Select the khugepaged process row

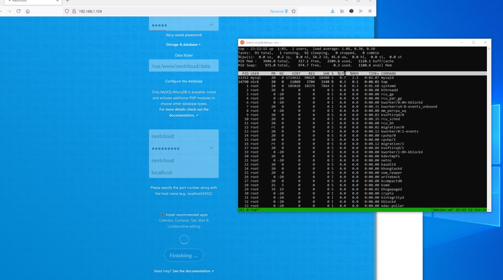tap(362, 189)
